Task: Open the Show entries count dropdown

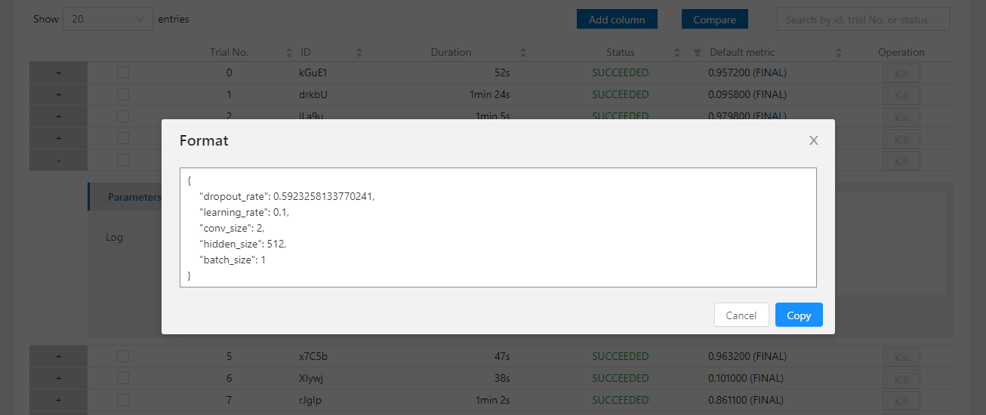Action: click(x=107, y=19)
